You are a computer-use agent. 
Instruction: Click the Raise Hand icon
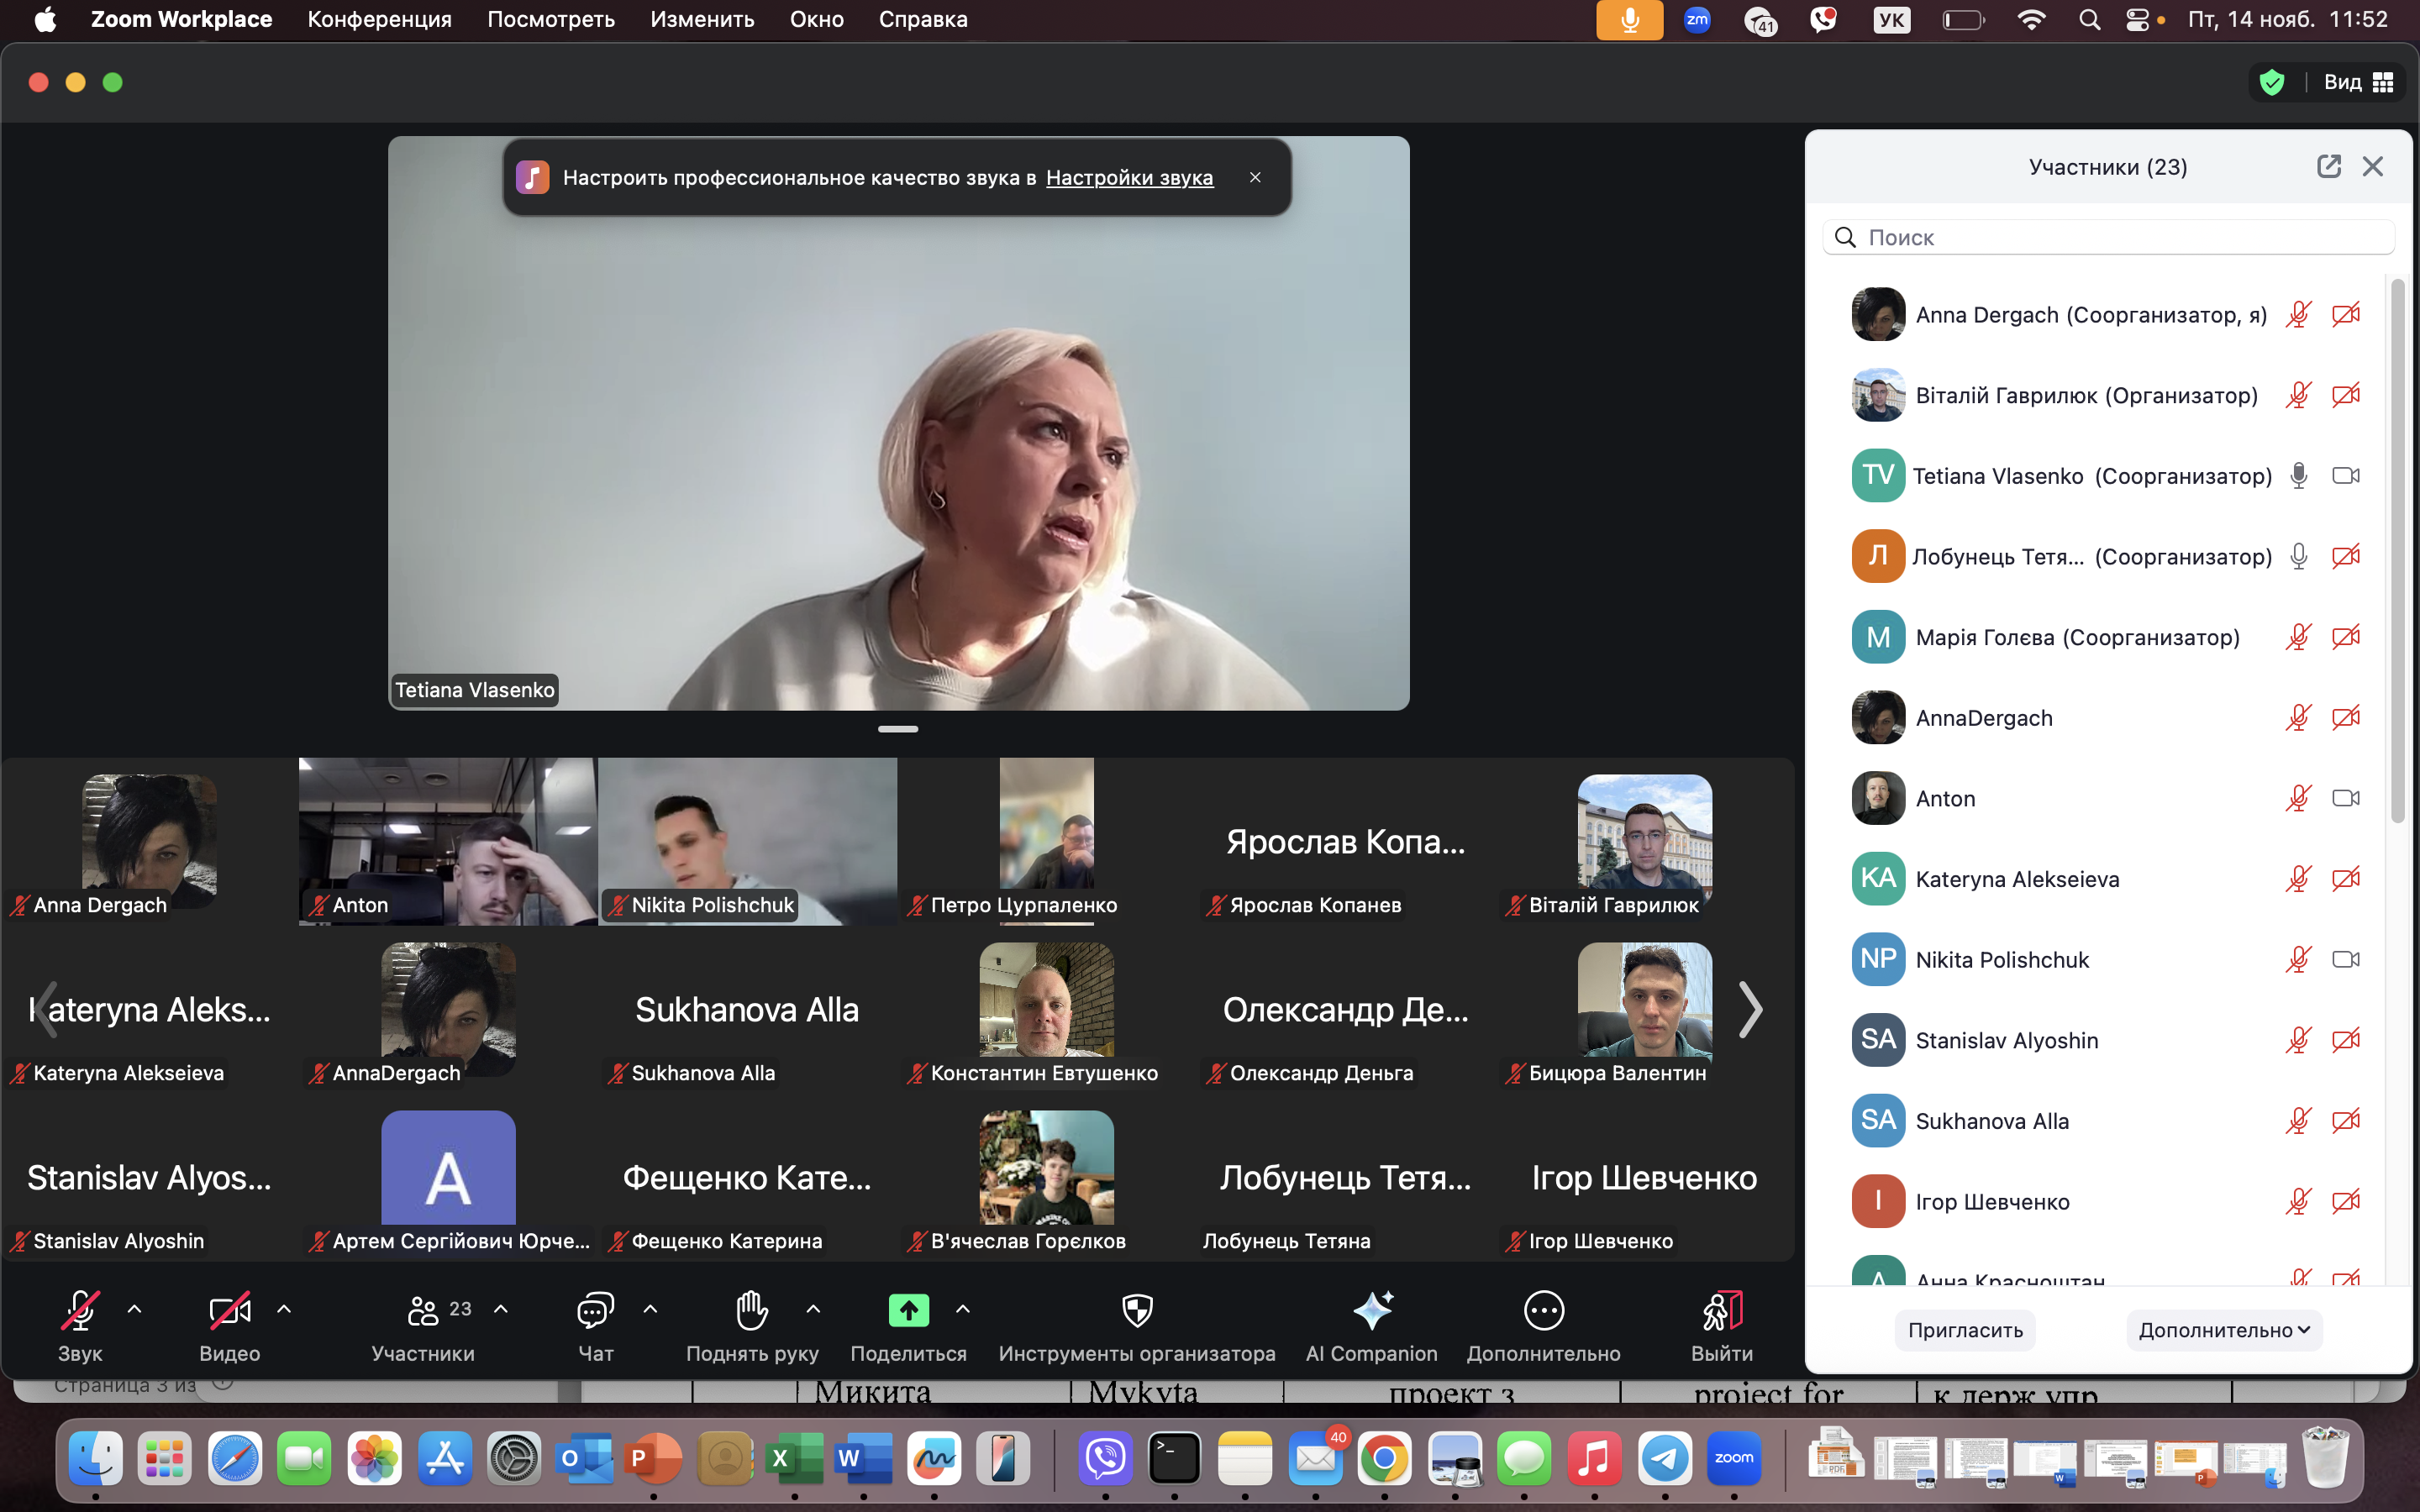(751, 1310)
